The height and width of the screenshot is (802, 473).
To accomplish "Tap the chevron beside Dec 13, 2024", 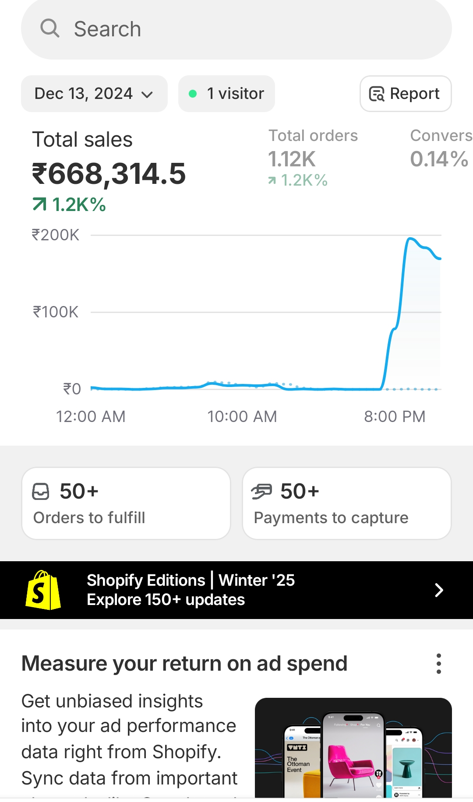I will click(147, 95).
